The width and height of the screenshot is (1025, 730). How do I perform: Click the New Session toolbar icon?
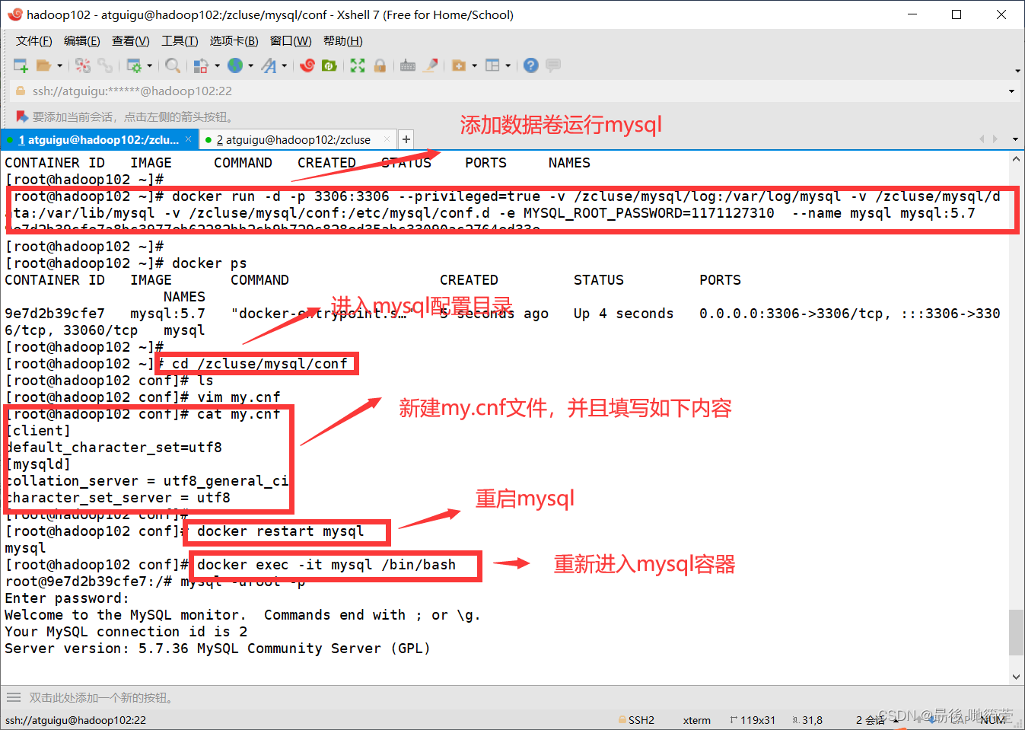(x=21, y=66)
